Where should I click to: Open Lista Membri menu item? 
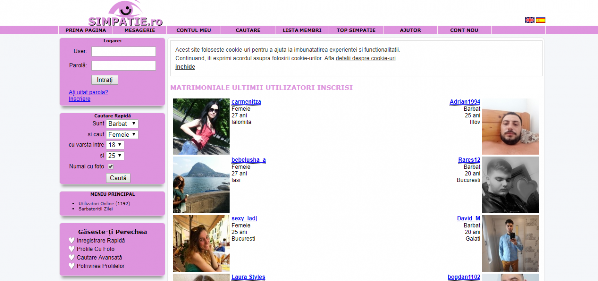302,30
